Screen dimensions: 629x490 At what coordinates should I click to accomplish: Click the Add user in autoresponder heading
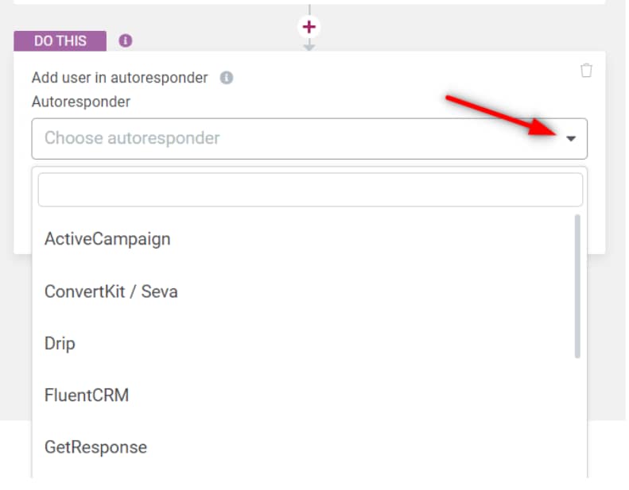point(119,78)
